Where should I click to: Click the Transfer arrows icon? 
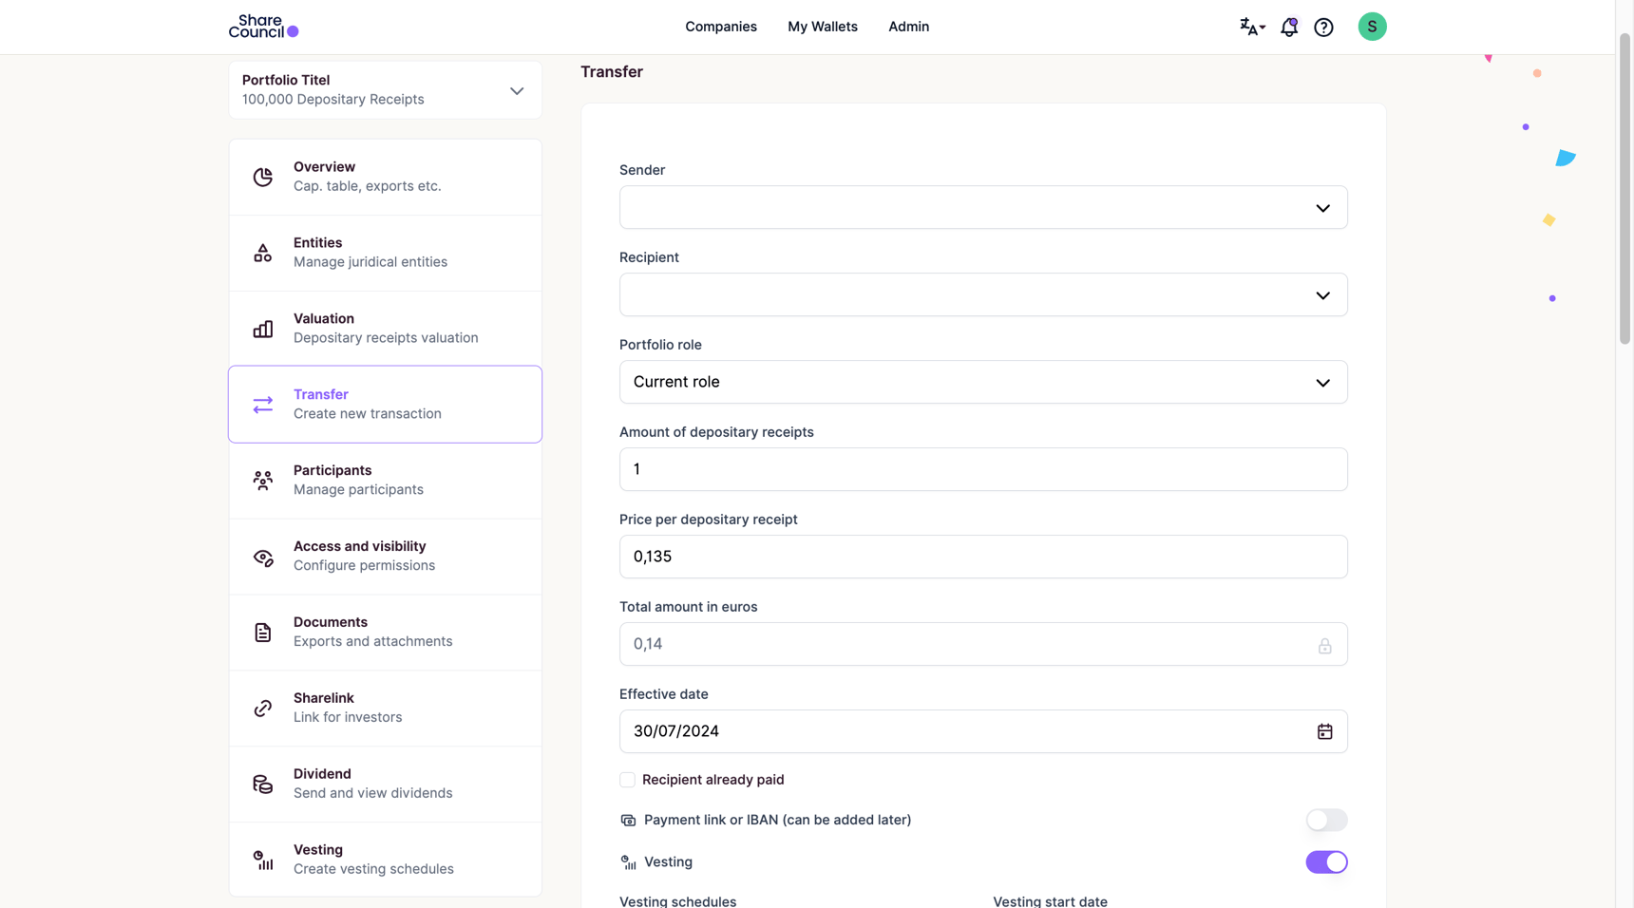click(263, 405)
